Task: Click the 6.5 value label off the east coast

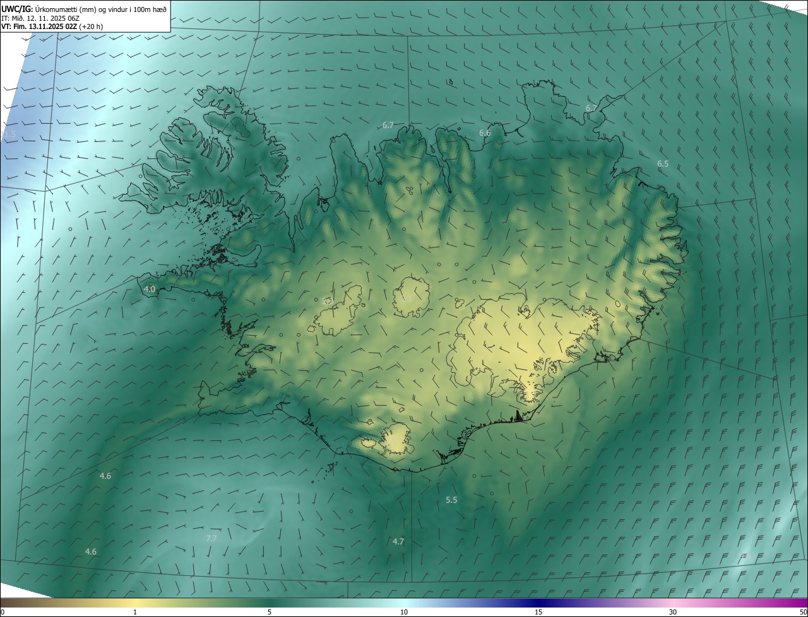Action: tap(663, 164)
